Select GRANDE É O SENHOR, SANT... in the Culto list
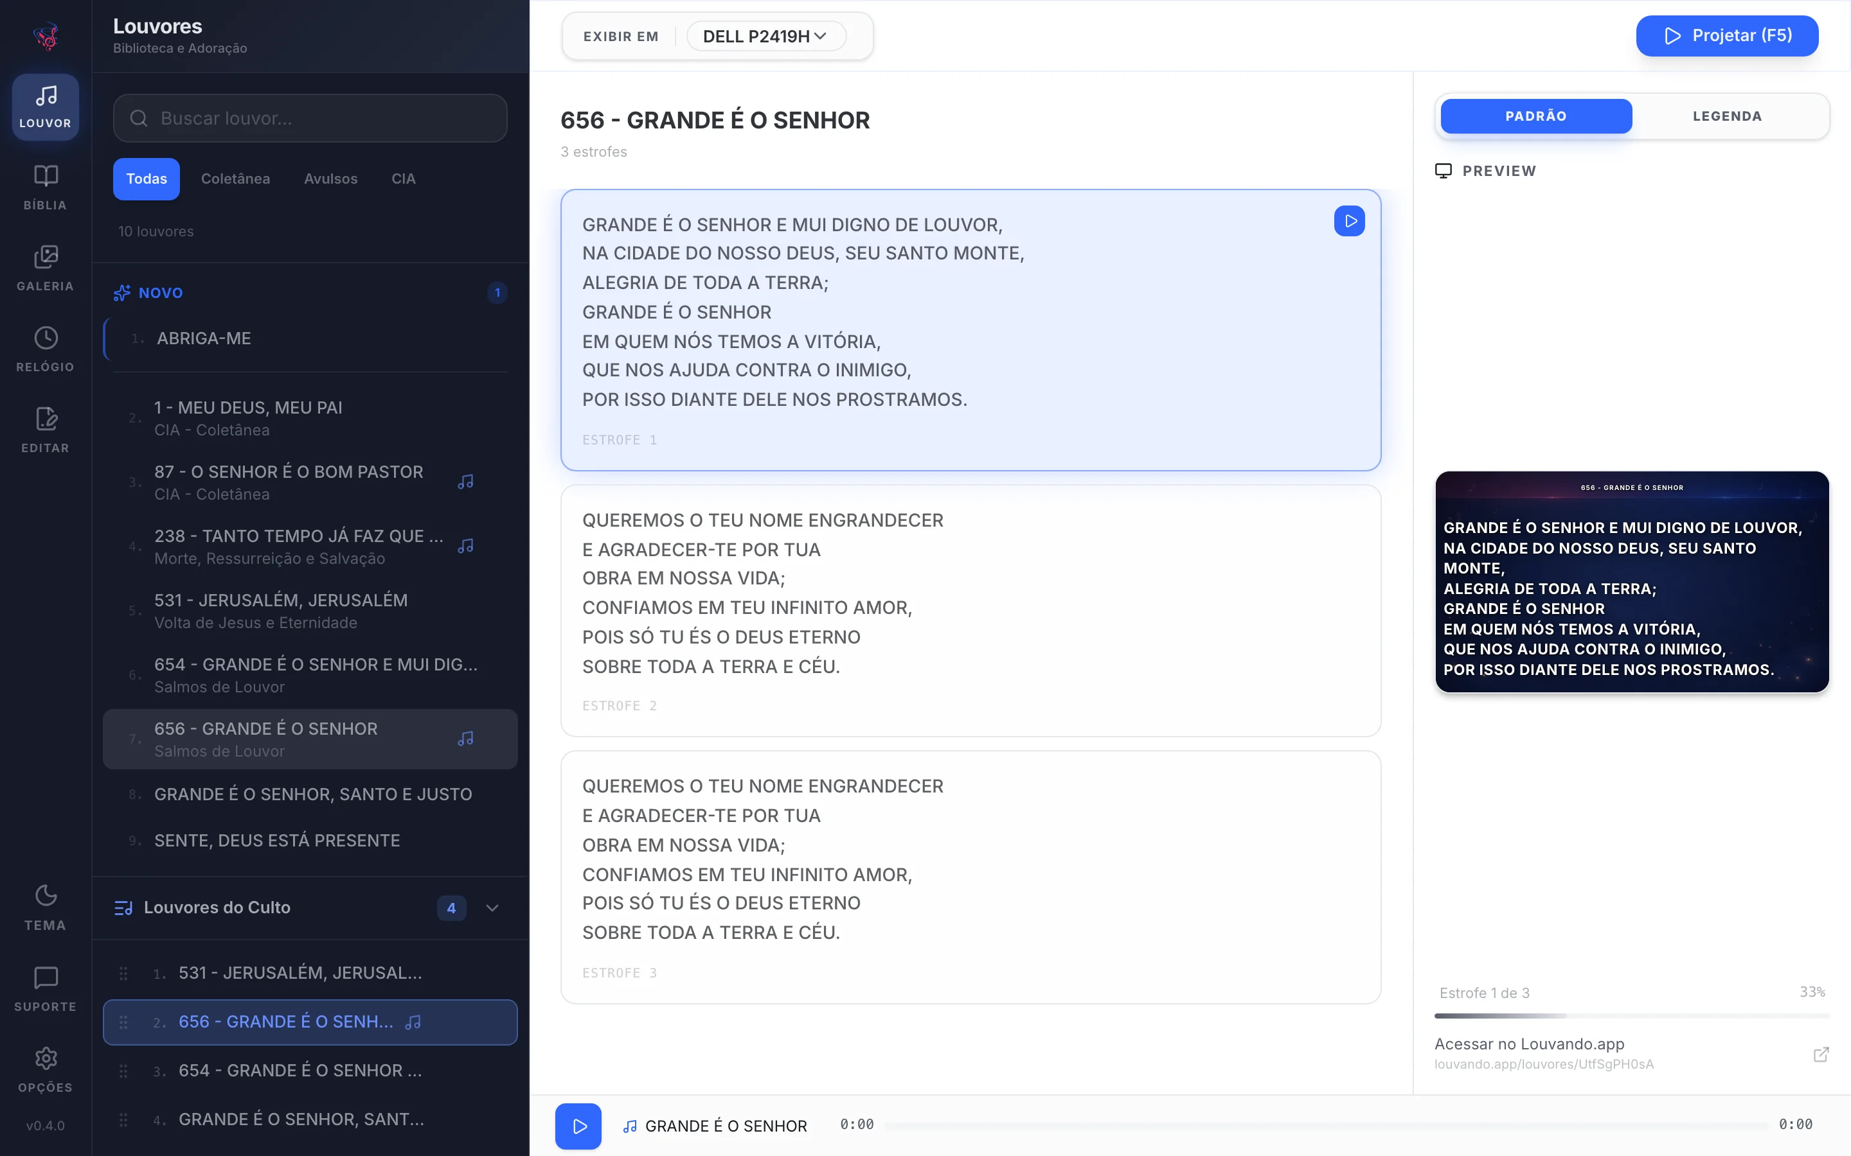The image size is (1851, 1156). click(310, 1120)
